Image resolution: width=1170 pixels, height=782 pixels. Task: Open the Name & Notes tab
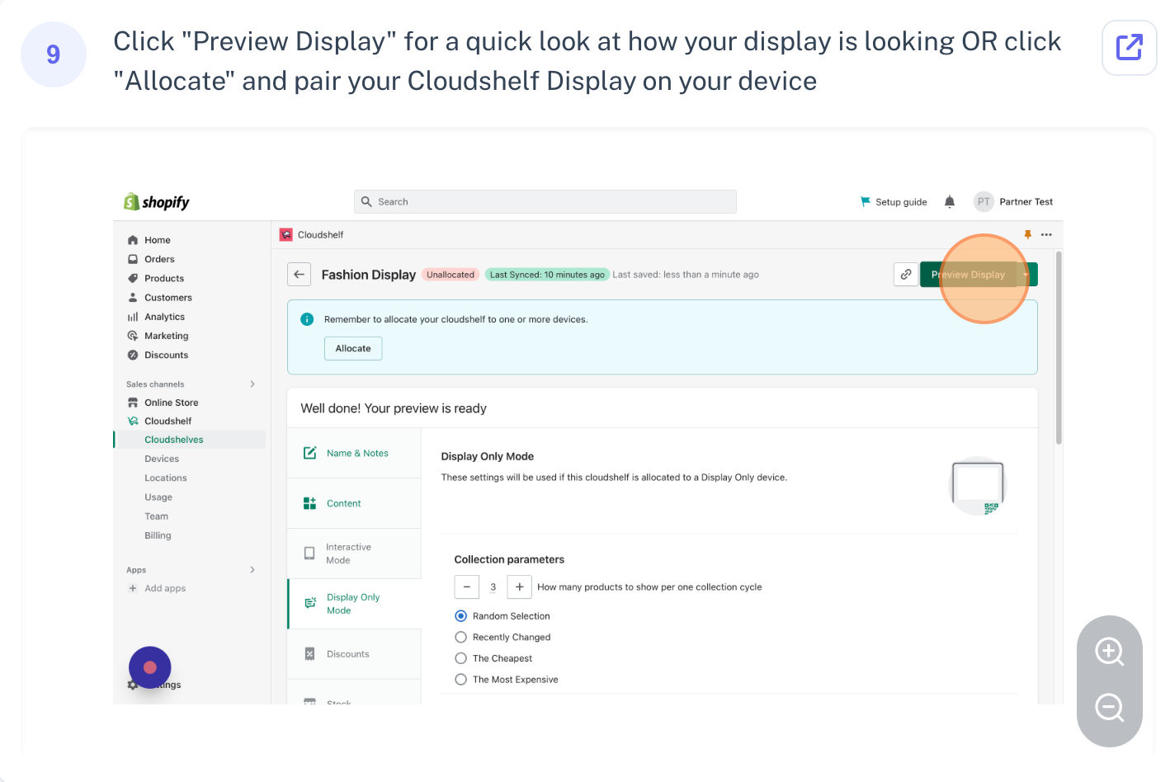click(354, 453)
